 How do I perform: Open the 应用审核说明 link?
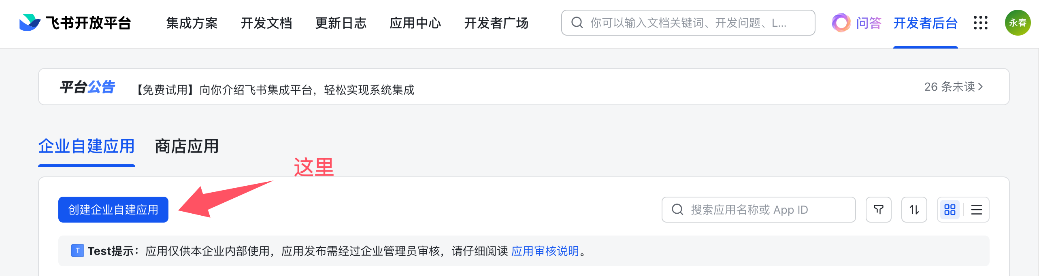[x=545, y=251]
